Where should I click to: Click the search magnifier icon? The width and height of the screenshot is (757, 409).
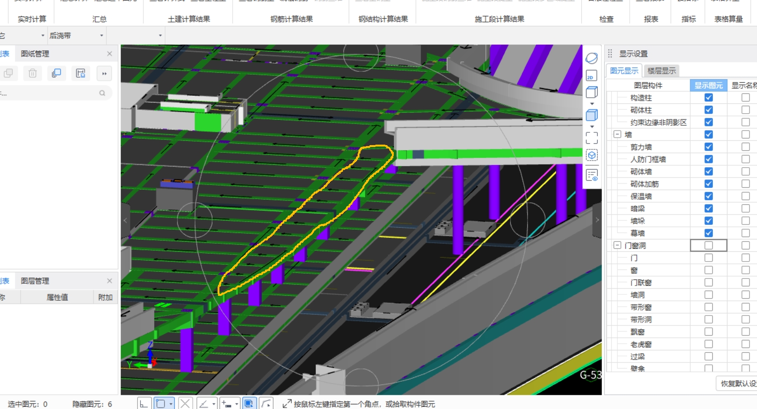102,93
